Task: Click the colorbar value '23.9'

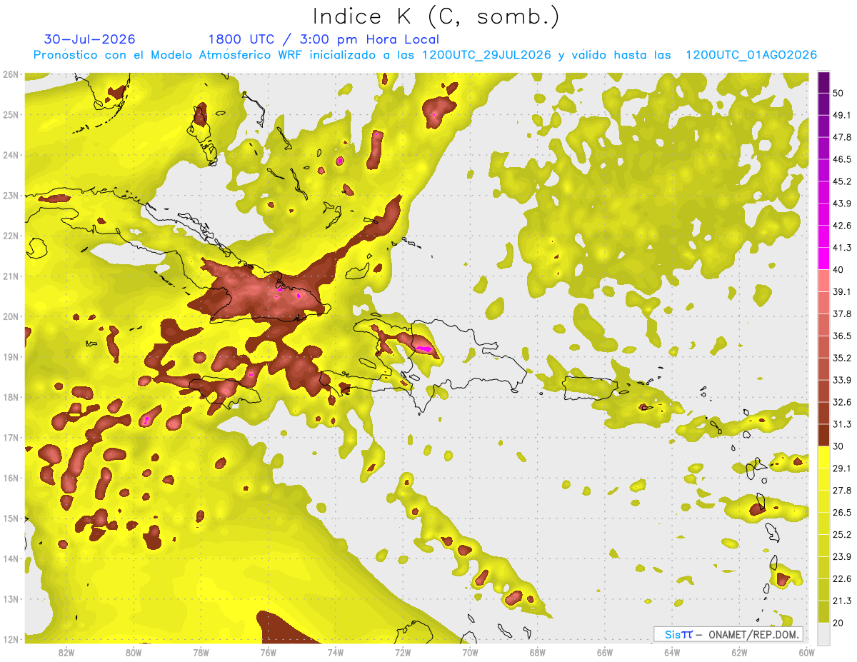Action: (841, 556)
